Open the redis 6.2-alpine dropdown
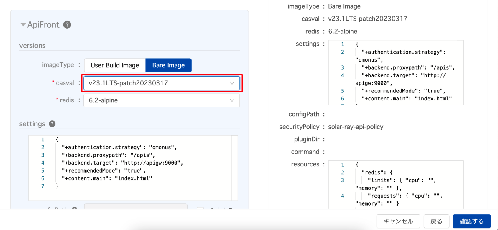This screenshot has height=230, width=498. point(161,100)
